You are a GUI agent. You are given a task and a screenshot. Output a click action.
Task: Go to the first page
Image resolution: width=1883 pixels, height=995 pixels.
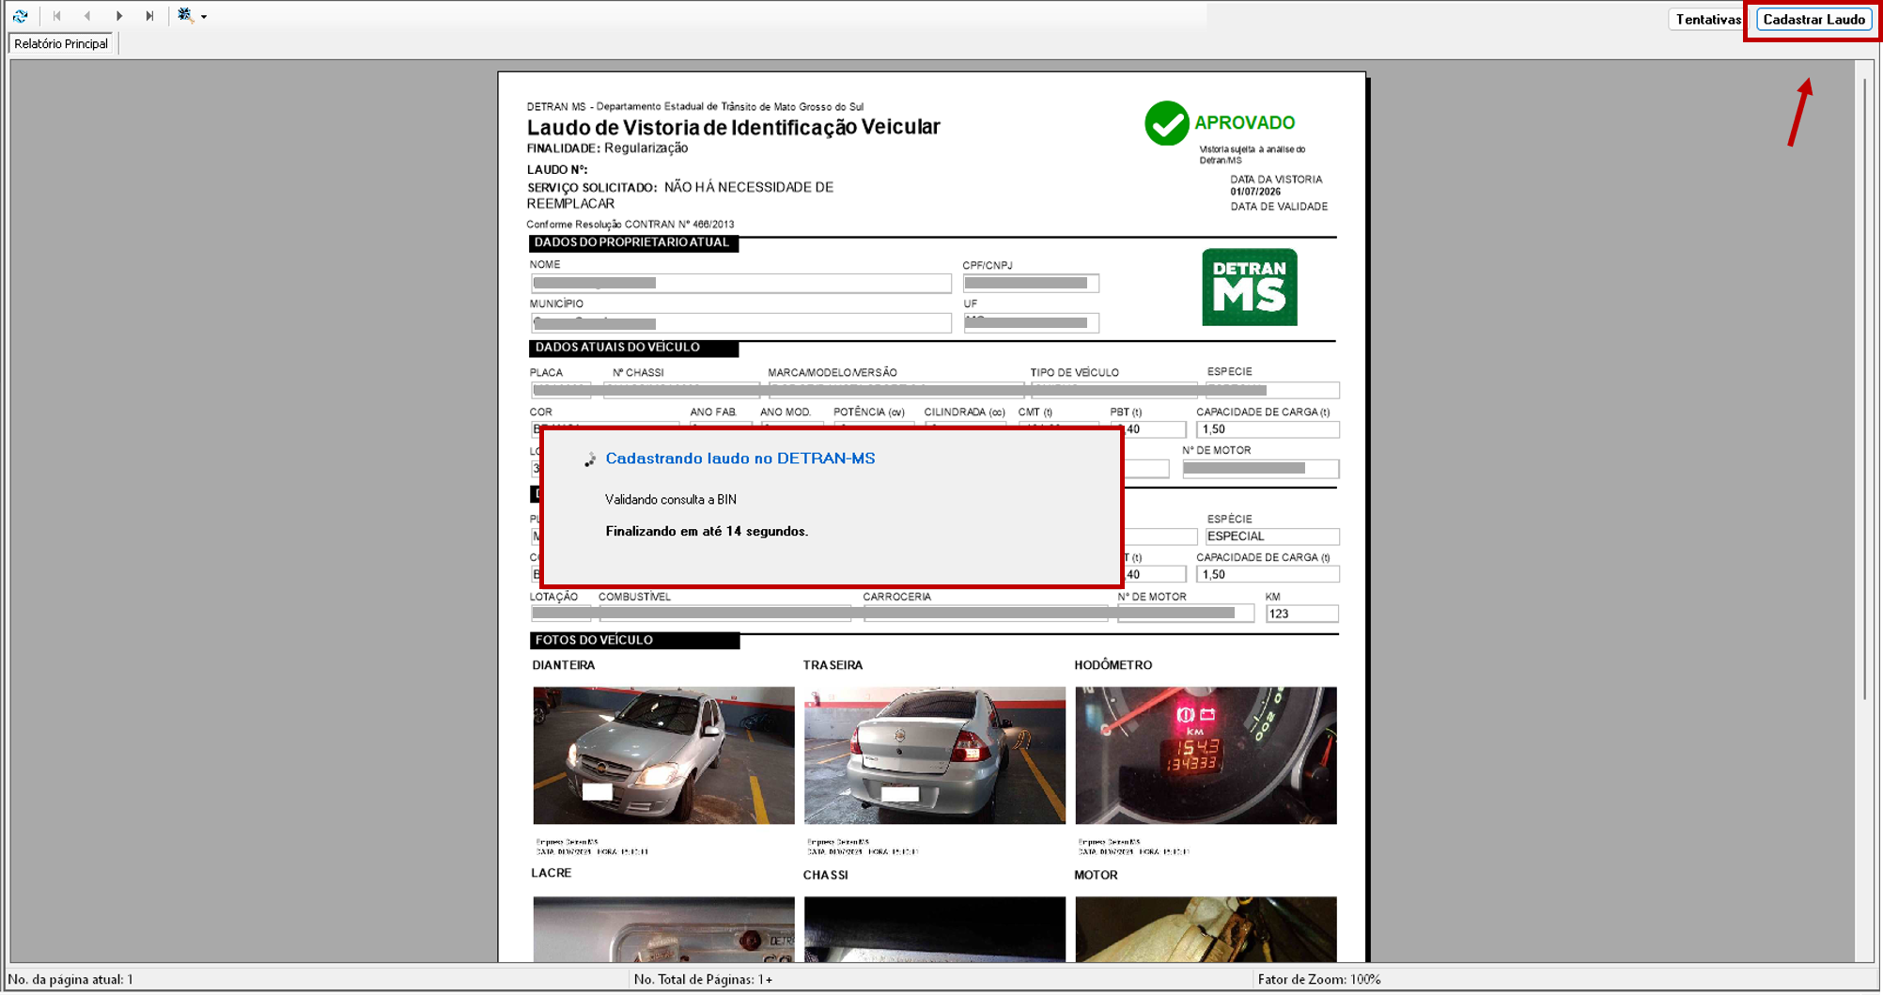click(x=57, y=16)
